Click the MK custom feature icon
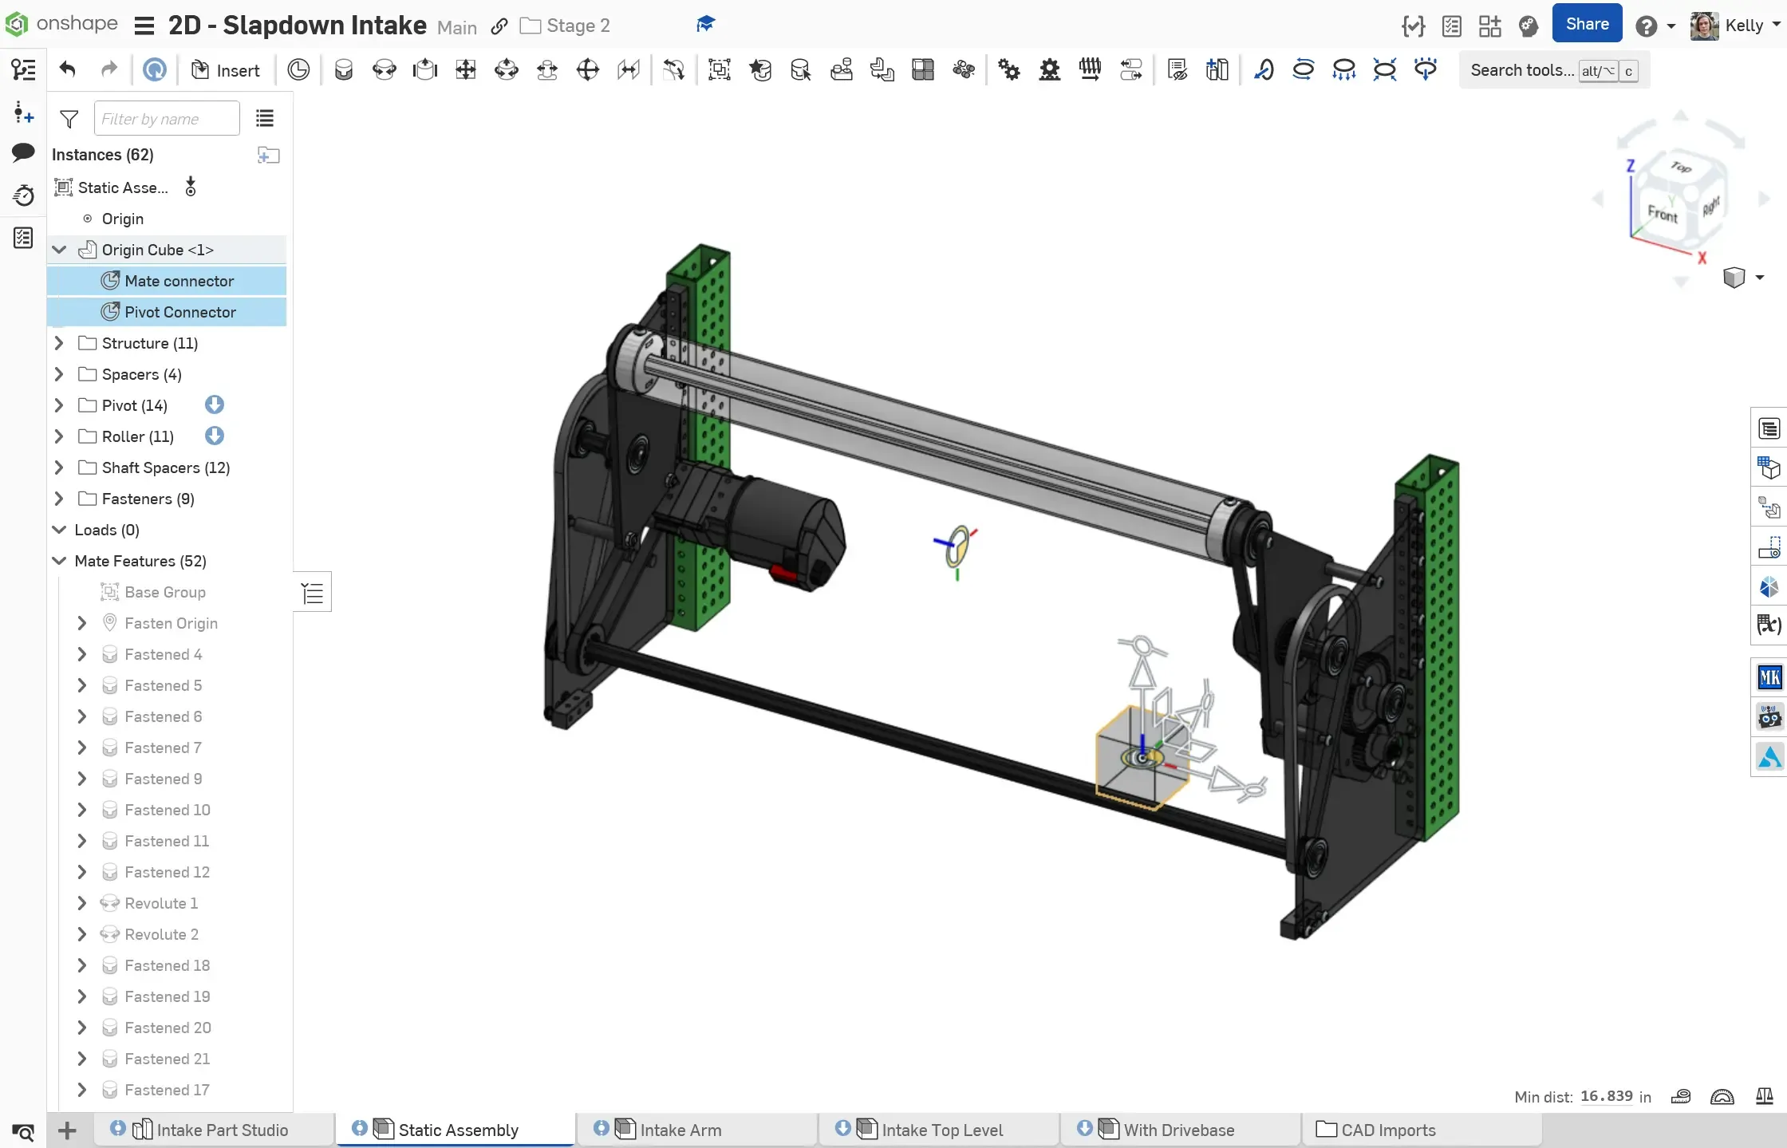This screenshot has width=1787, height=1148. point(1769,677)
